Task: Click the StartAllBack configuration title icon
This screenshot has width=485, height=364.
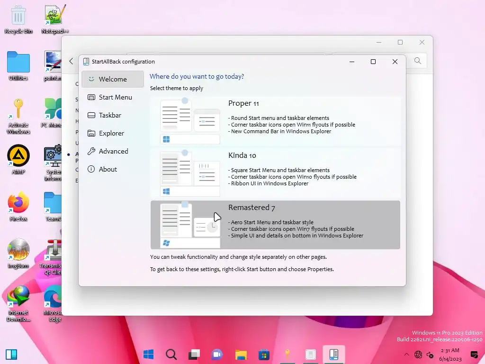Action: tap(86, 62)
